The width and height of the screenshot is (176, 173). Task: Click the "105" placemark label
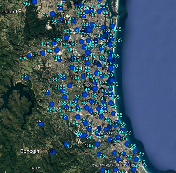(111, 36)
